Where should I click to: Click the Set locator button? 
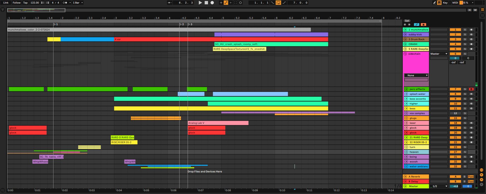(x=407, y=21)
